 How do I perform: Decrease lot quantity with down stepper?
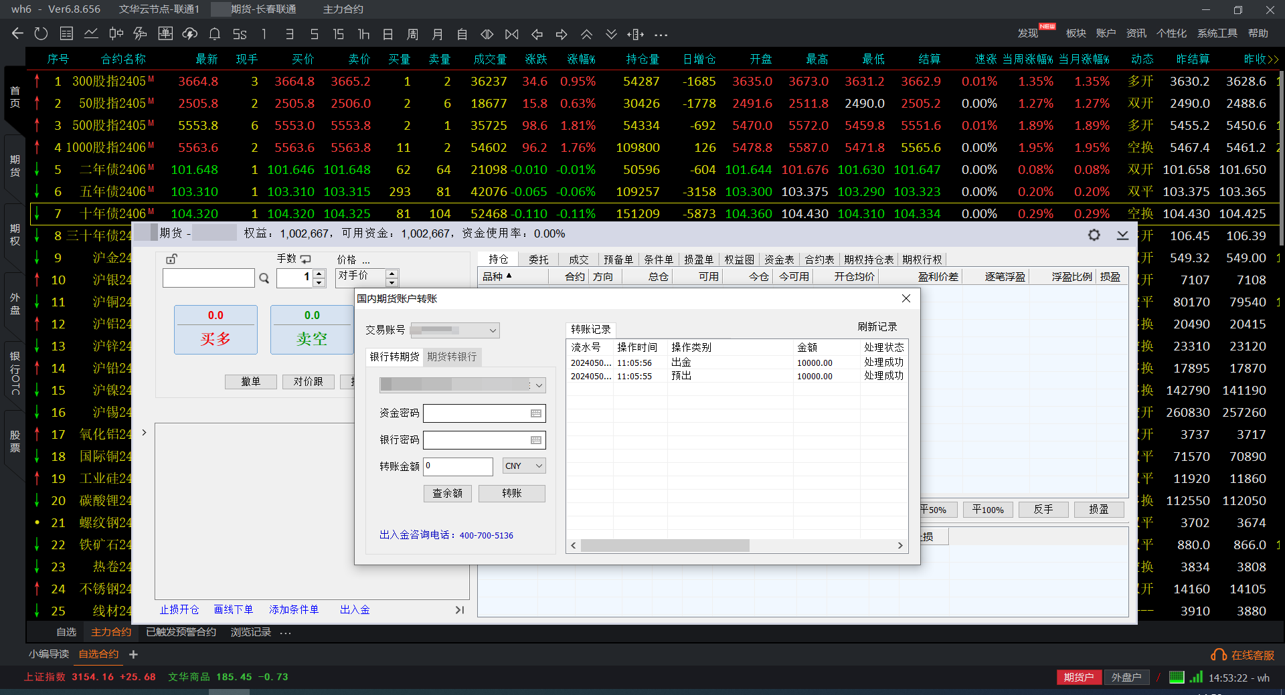coord(319,282)
